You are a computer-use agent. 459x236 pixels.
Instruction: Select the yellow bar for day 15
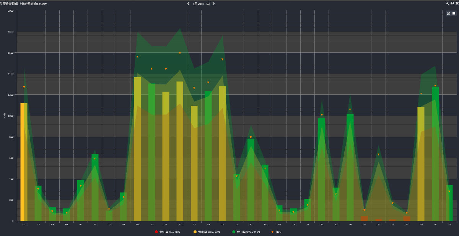222,154
